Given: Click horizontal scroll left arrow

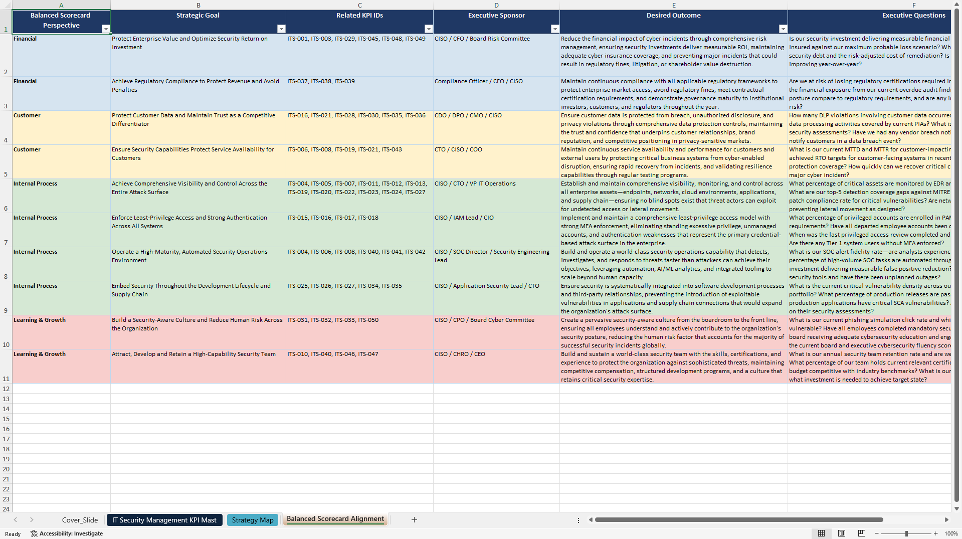Looking at the screenshot, I should pos(591,520).
